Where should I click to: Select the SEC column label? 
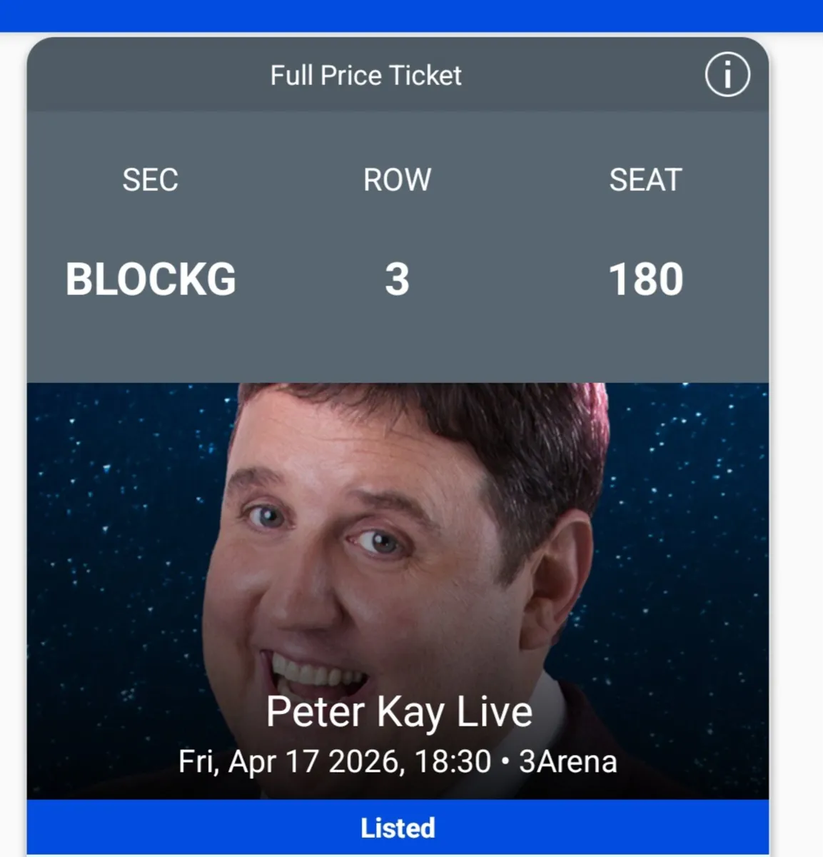151,180
